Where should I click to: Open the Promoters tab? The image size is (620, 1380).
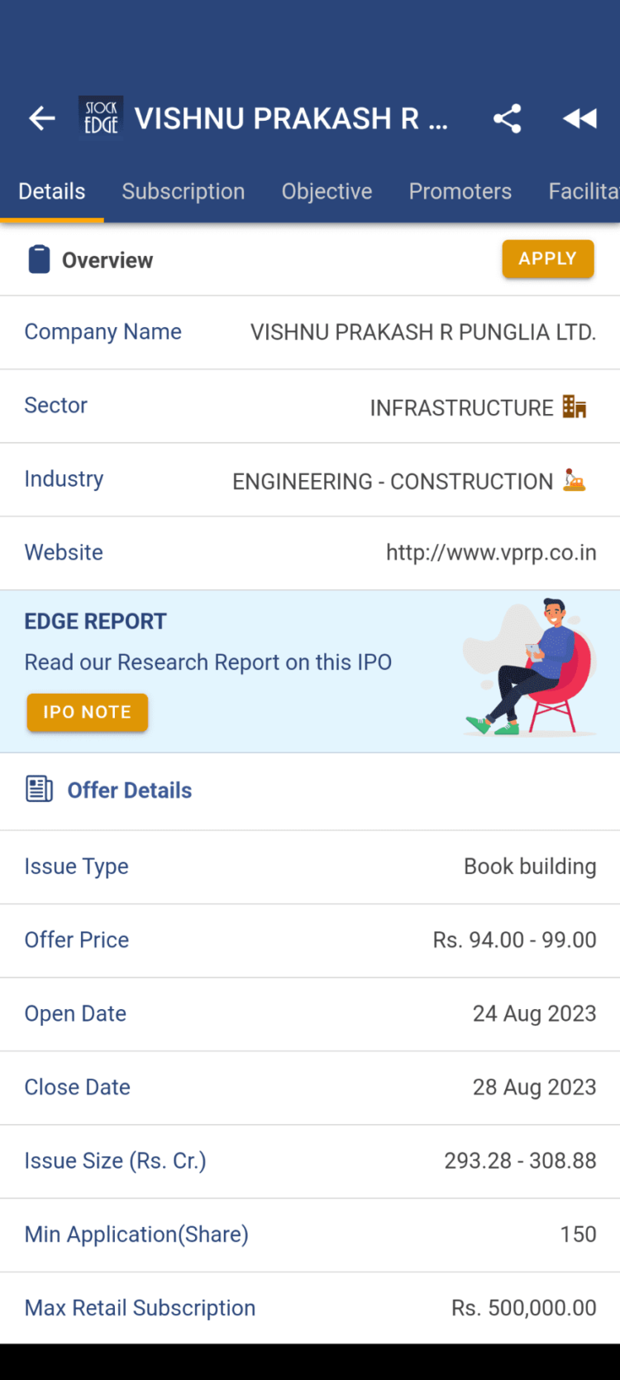point(460,191)
